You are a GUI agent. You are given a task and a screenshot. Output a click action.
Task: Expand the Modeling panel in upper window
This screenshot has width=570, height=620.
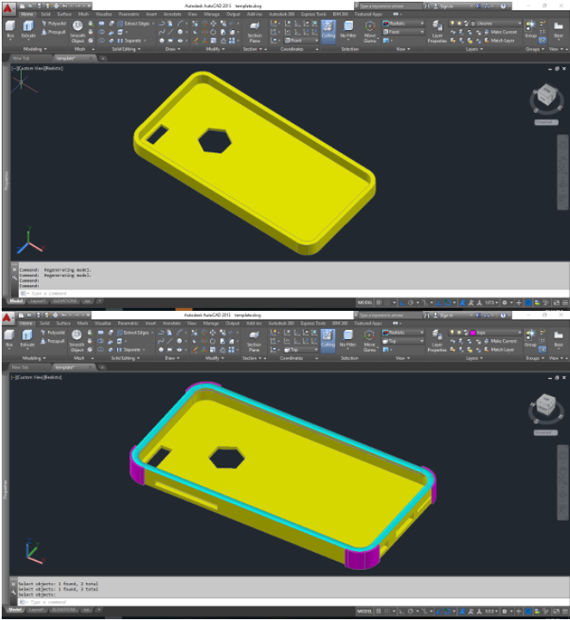tap(34, 49)
